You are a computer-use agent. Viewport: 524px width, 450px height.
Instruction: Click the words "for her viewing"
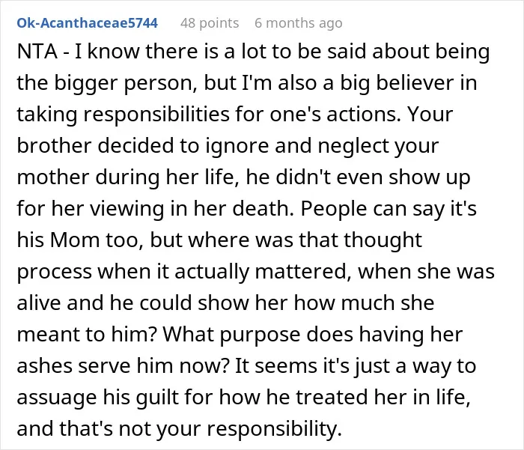pyautogui.click(x=91, y=209)
